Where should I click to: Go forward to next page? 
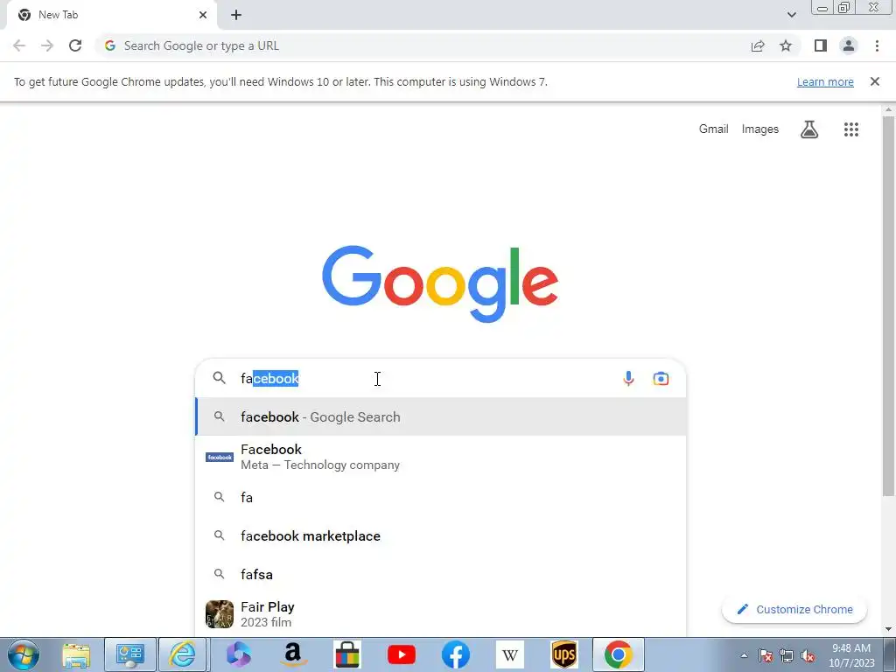point(47,45)
